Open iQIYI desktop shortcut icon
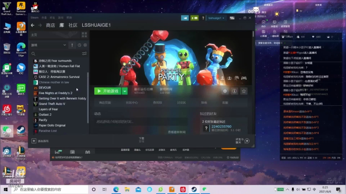This screenshot has height=194, width=346. [x=21, y=90]
